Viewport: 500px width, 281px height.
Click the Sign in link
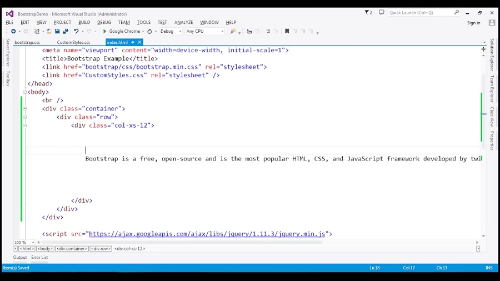pos(473,23)
